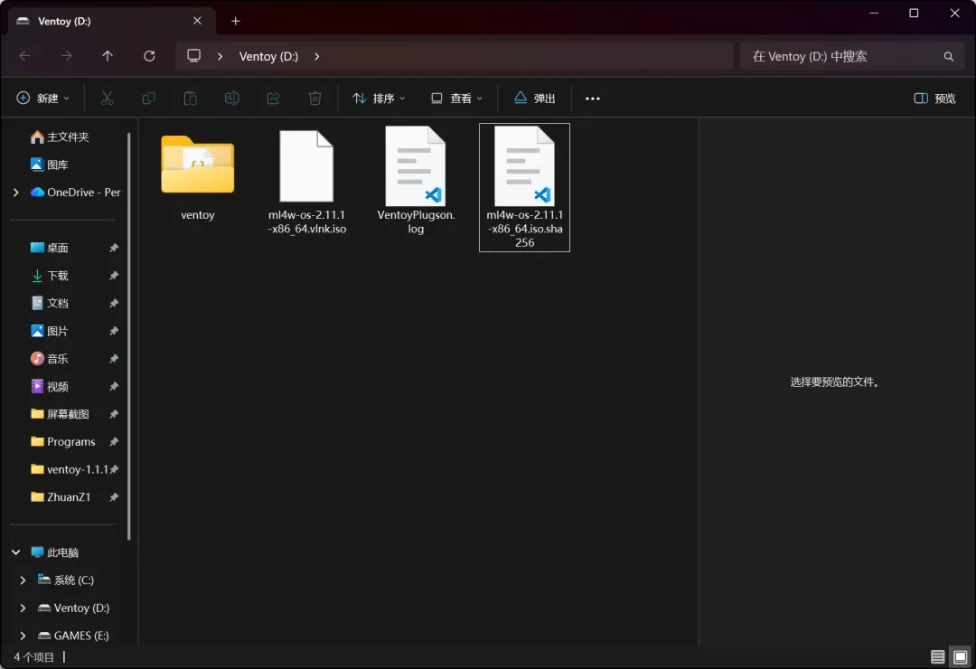Open 主文件夹 in sidebar

[x=60, y=137]
